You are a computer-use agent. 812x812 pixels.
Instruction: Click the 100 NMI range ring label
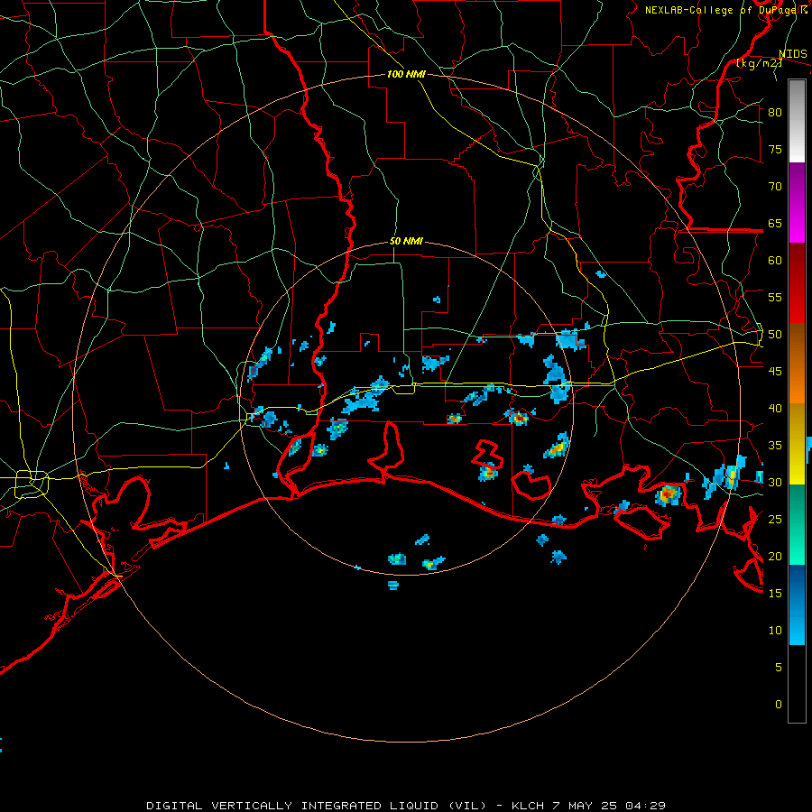pos(406,75)
